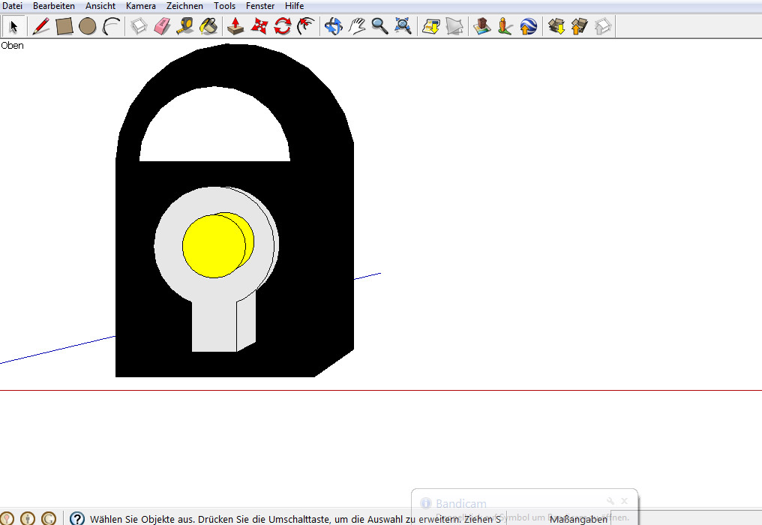Image resolution: width=762 pixels, height=525 pixels.
Task: Choose the Push/Pull tool
Action: (235, 26)
